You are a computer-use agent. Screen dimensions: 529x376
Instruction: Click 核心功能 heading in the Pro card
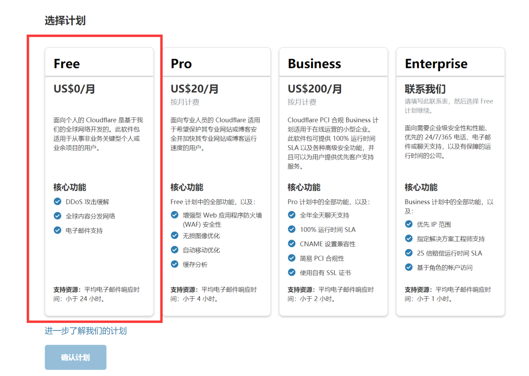pos(187,187)
